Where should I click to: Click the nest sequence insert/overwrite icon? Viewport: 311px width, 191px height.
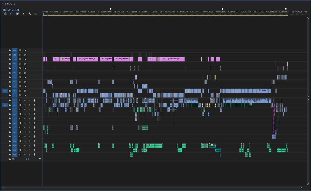pyautogui.click(x=5, y=14)
